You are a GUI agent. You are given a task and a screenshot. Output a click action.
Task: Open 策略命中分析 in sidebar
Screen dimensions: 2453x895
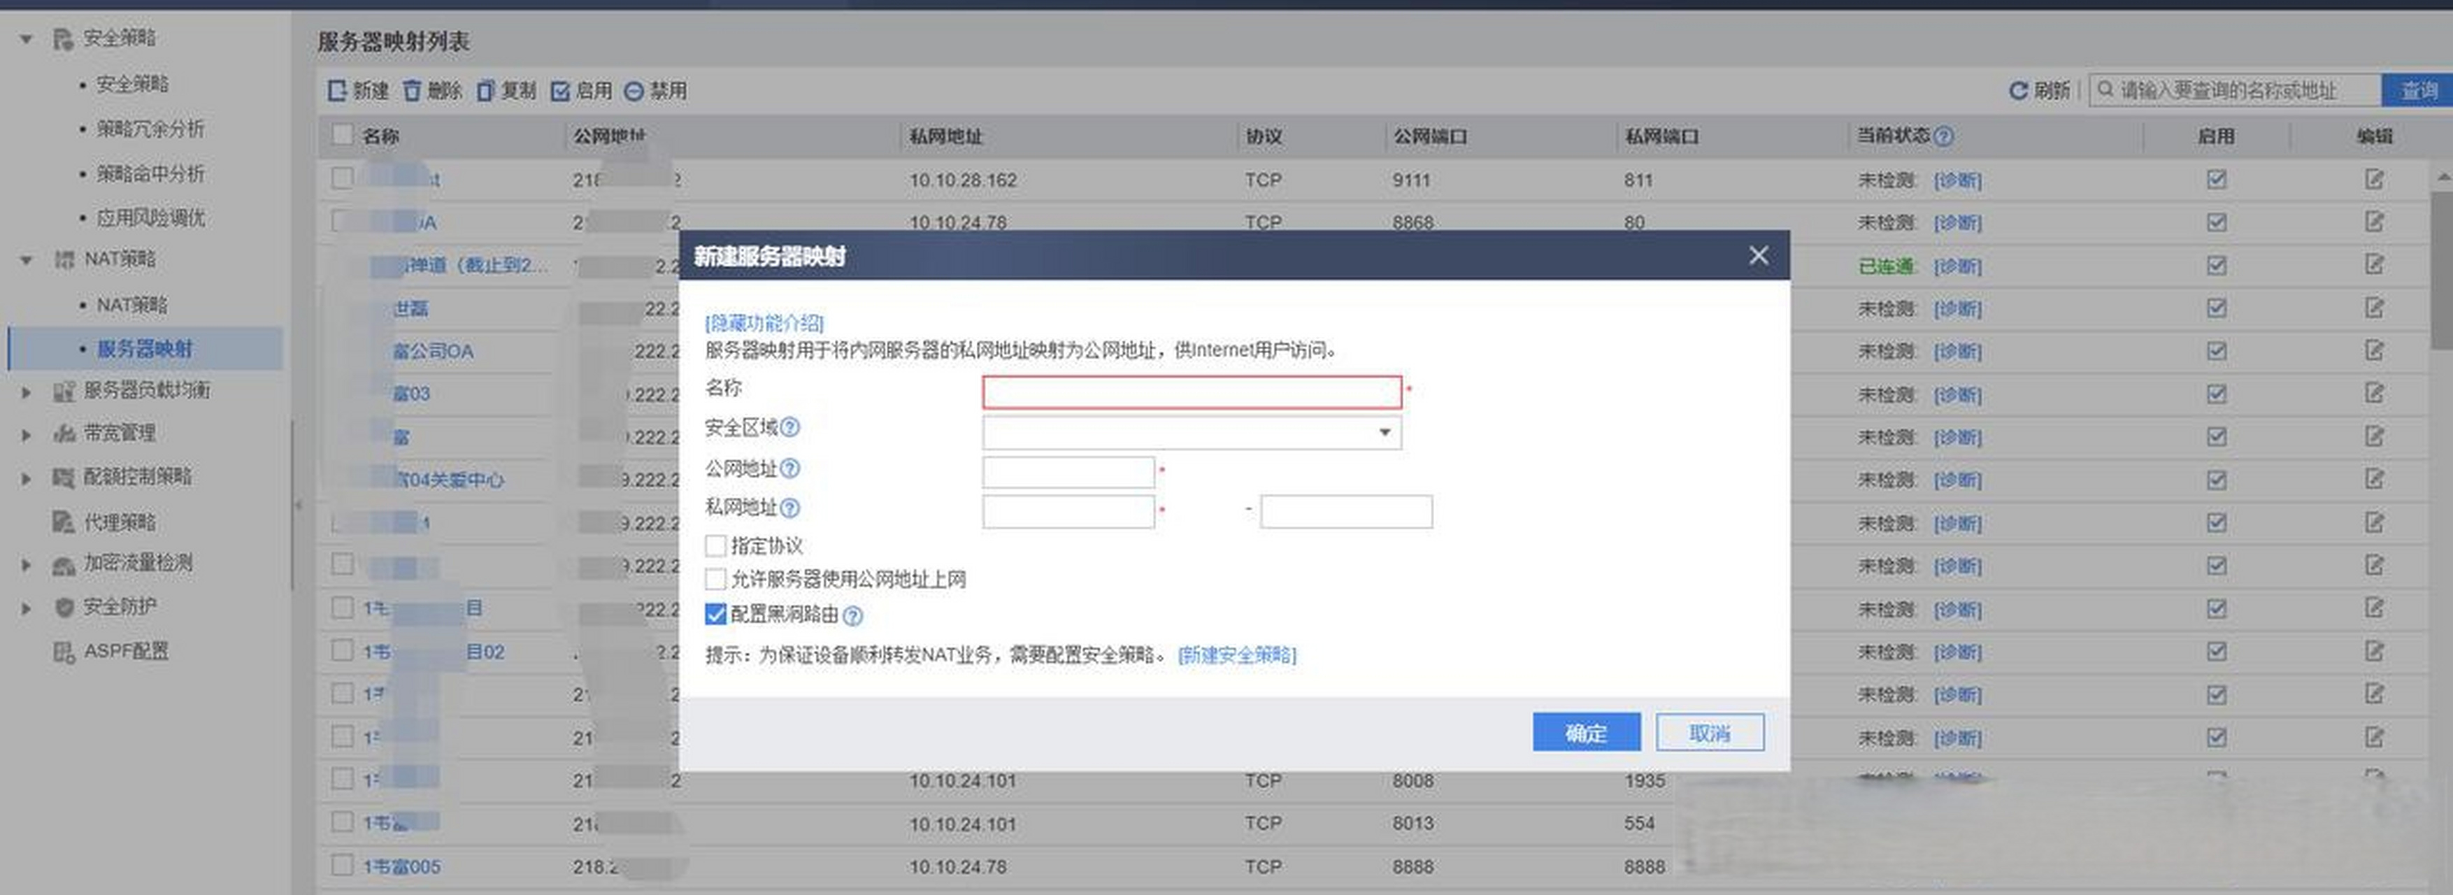click(x=150, y=173)
